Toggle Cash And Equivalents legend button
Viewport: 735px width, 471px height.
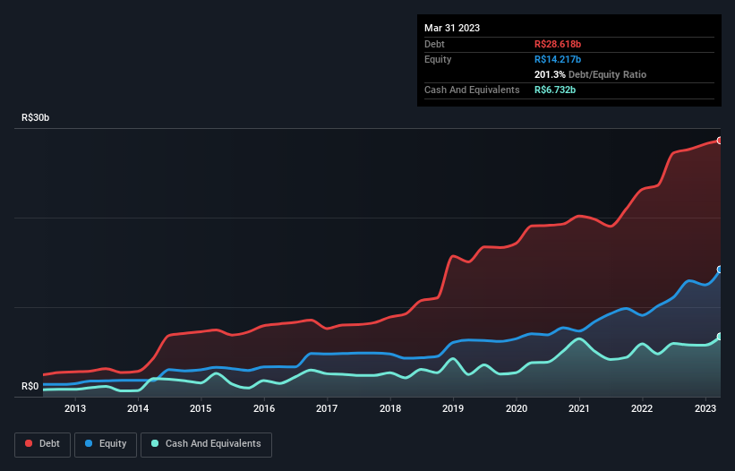click(206, 444)
